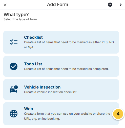The image size is (125, 128).
Task: Select the Web form type title
Action: (29, 109)
